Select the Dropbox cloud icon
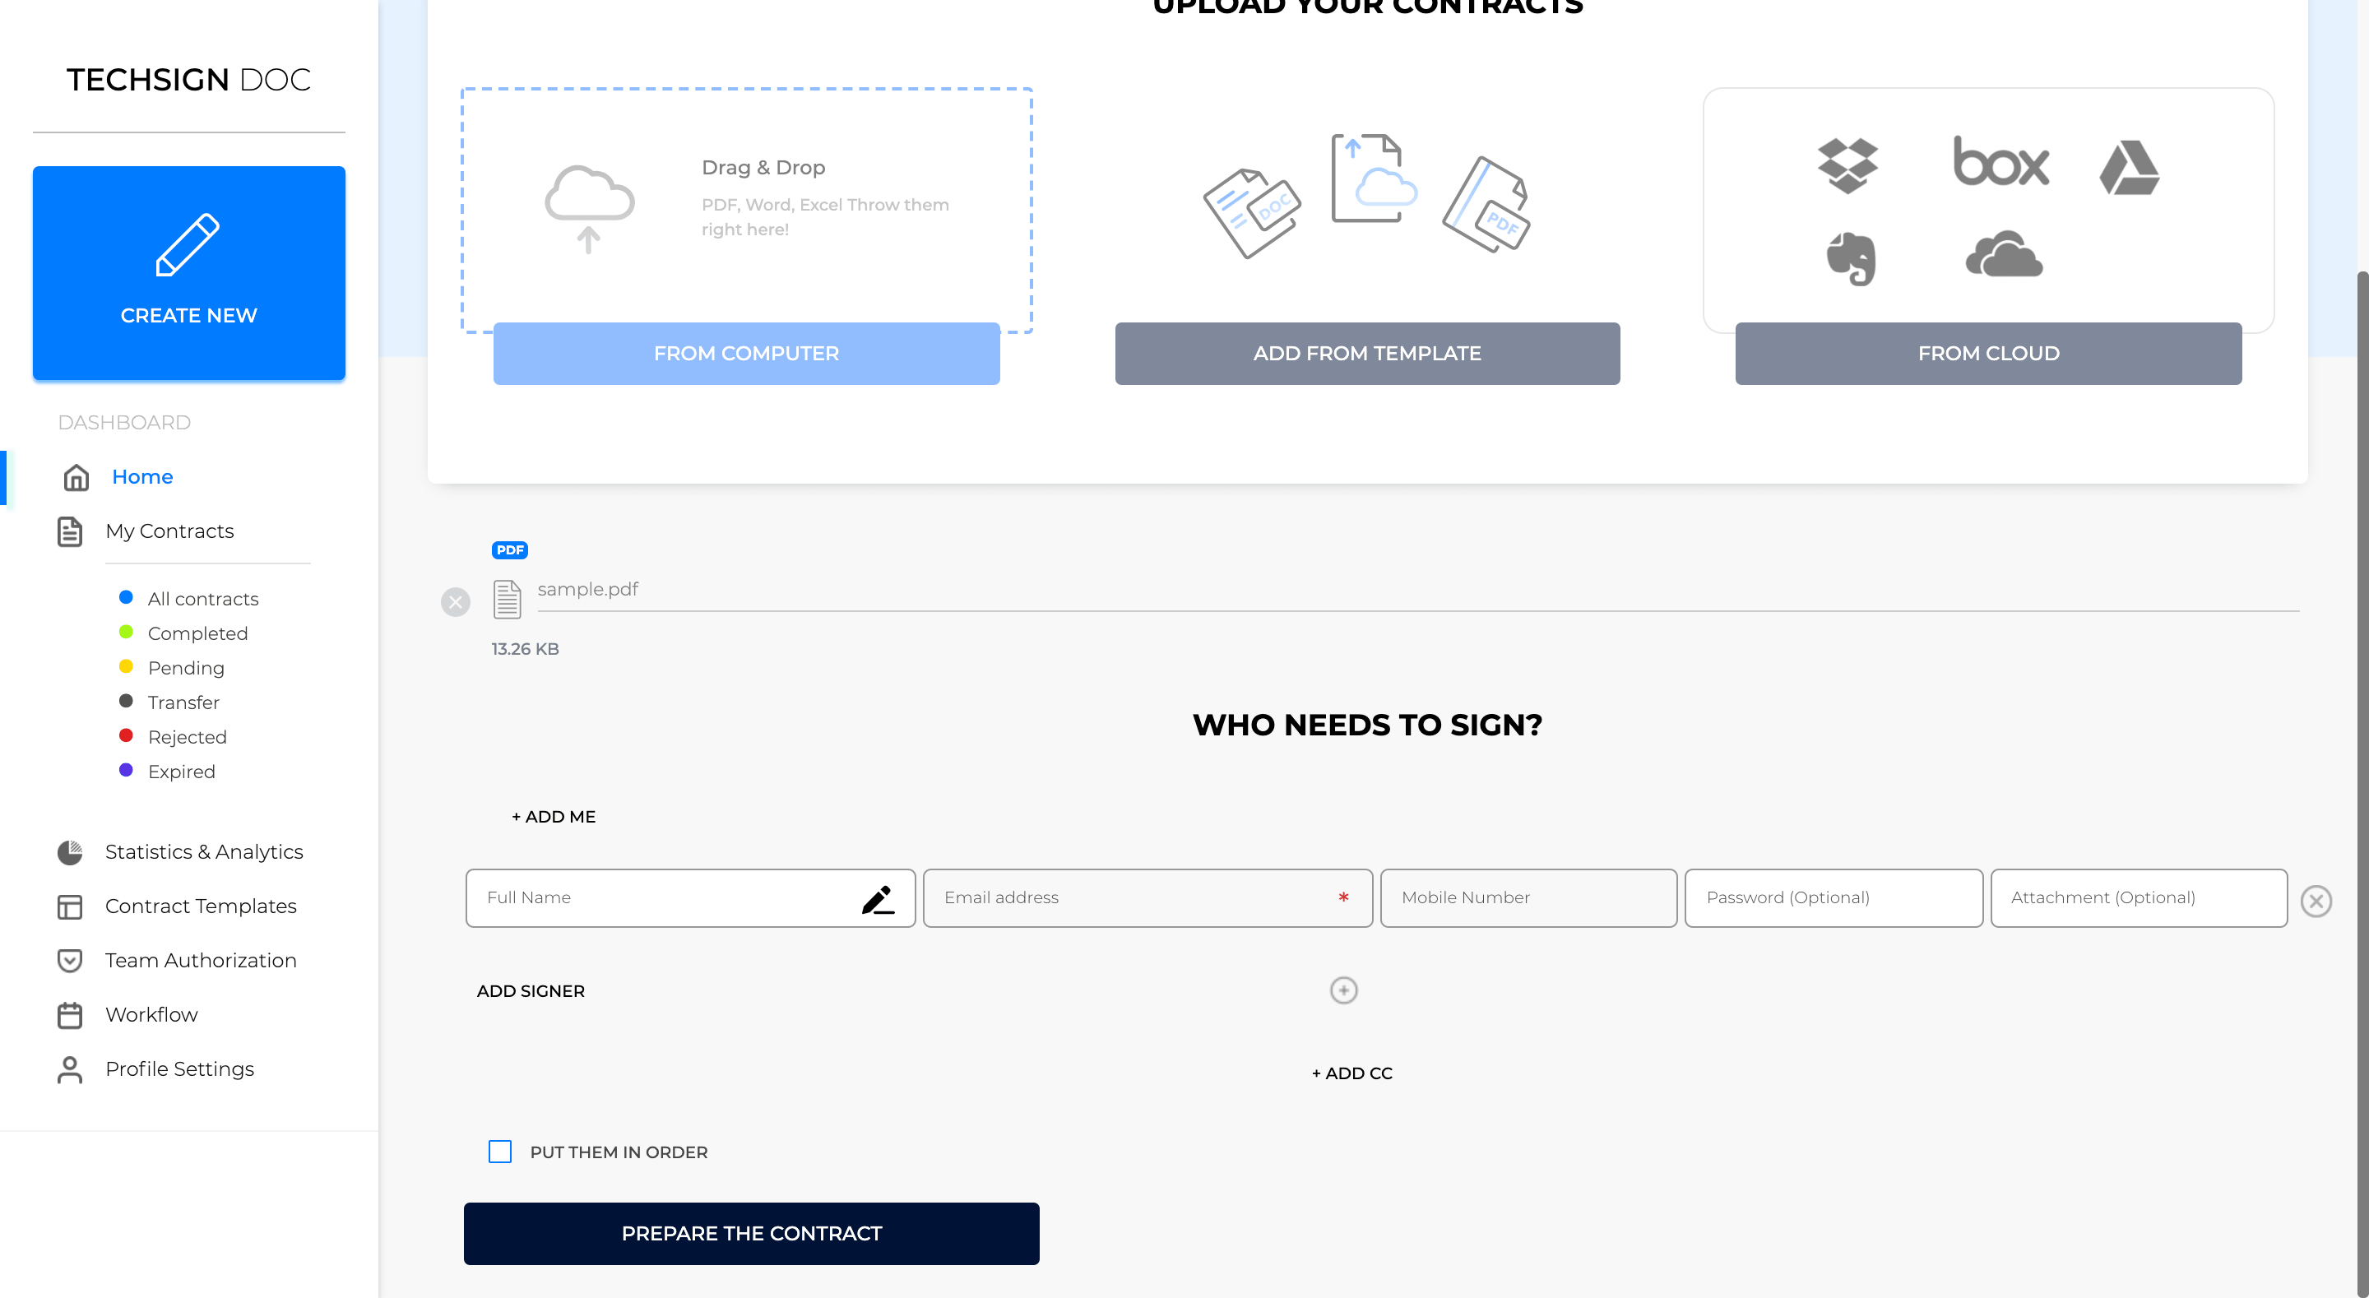2369x1298 pixels. 1847,165
